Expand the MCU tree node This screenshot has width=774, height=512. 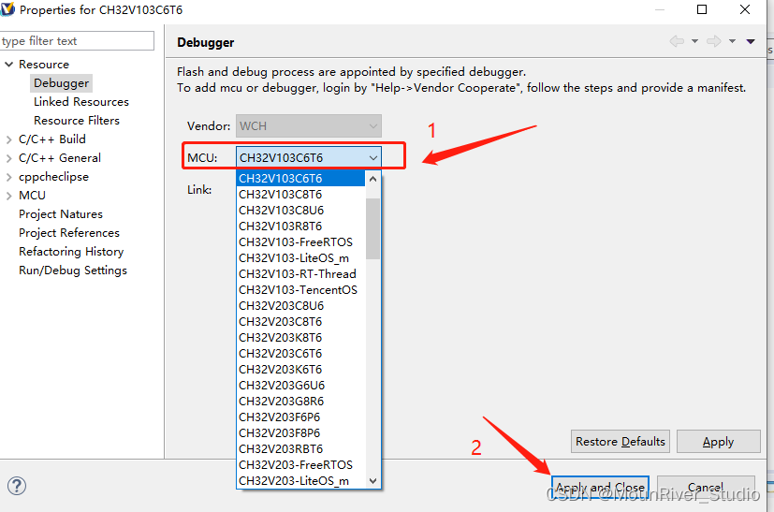8,196
